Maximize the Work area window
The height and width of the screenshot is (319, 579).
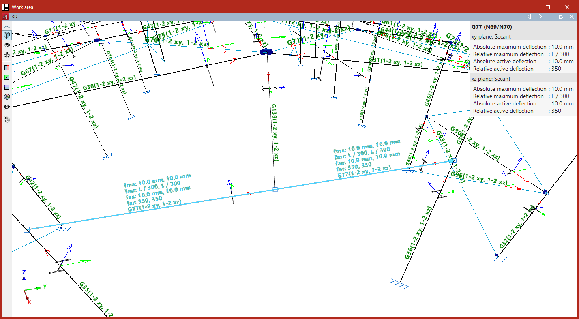548,7
